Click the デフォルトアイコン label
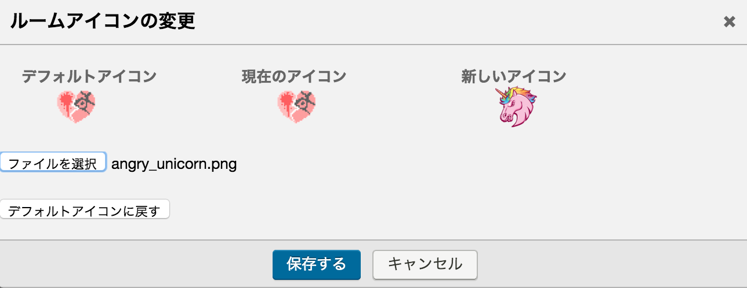Image resolution: width=747 pixels, height=288 pixels. (89, 76)
